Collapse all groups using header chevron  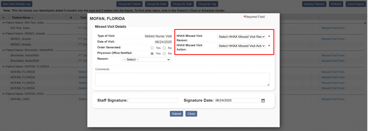pyautogui.click(x=4, y=18)
